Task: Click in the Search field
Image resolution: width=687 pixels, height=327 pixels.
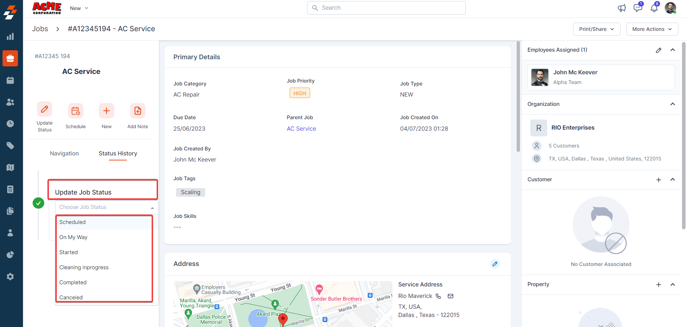Action: [x=386, y=8]
